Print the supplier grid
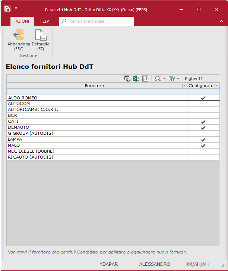The width and height of the screenshot is (228, 271). pos(127,79)
